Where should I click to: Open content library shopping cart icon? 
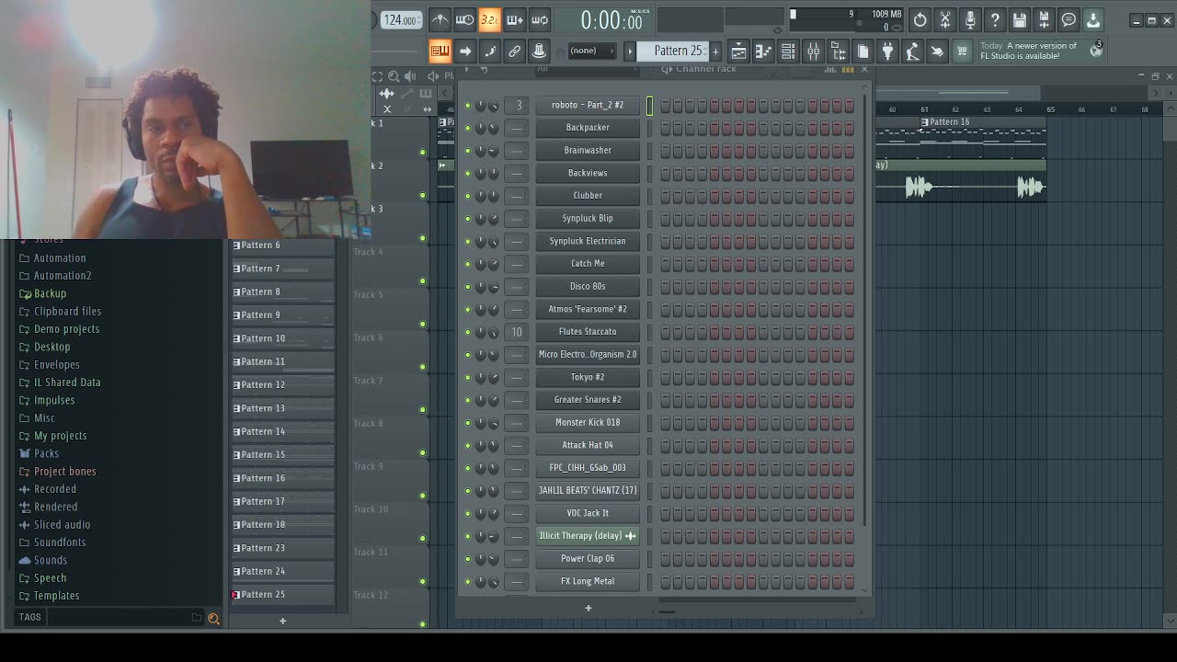pos(962,51)
